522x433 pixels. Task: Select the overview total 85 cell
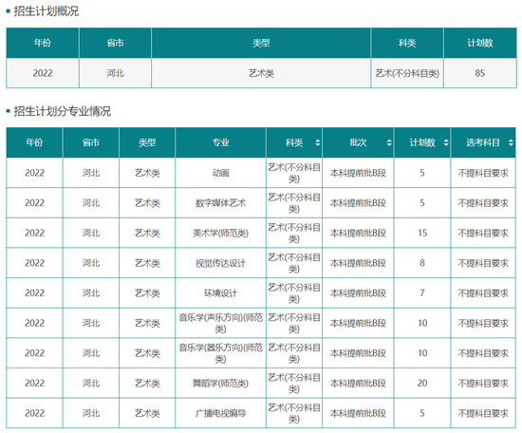[x=479, y=73]
